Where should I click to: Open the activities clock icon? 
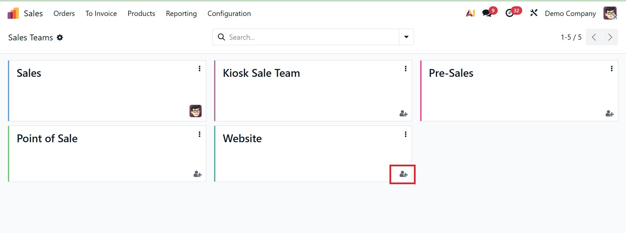(x=510, y=13)
